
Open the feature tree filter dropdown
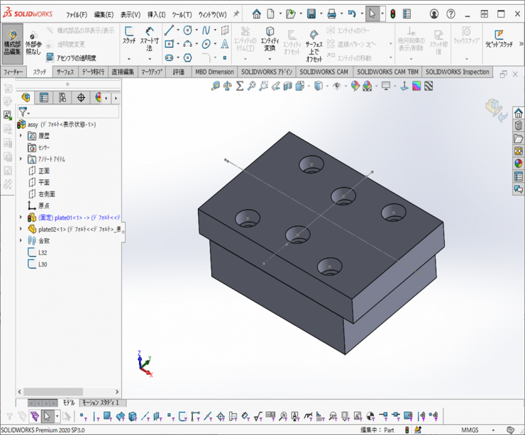[x=25, y=112]
